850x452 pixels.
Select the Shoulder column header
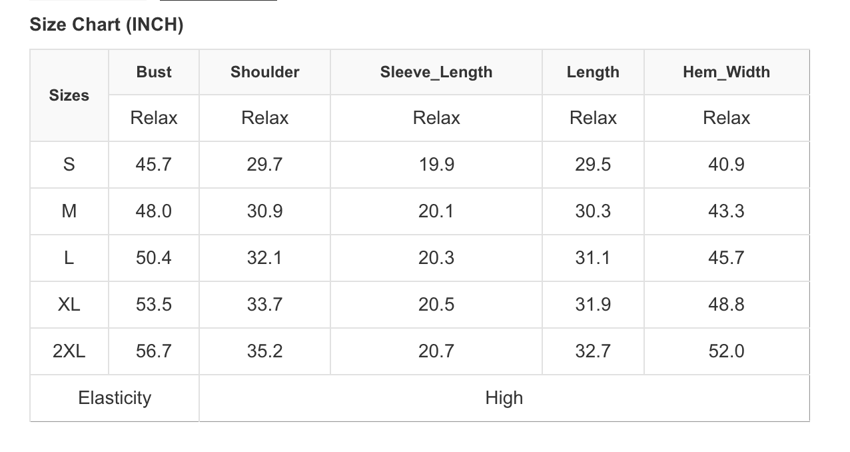point(264,72)
